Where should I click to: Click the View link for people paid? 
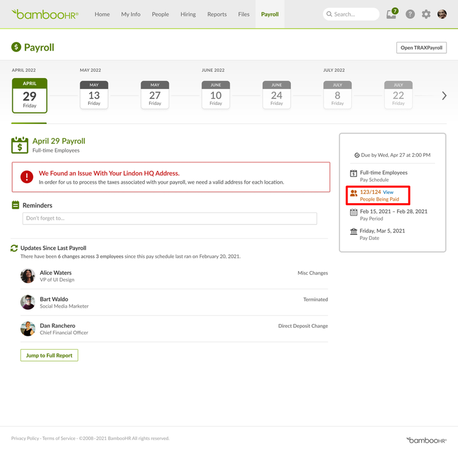(388, 192)
